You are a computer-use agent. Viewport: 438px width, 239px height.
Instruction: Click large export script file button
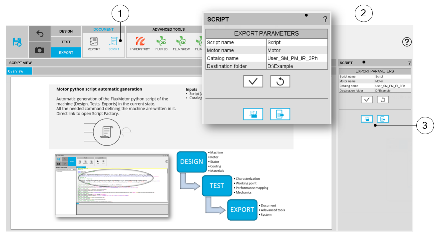point(280,114)
